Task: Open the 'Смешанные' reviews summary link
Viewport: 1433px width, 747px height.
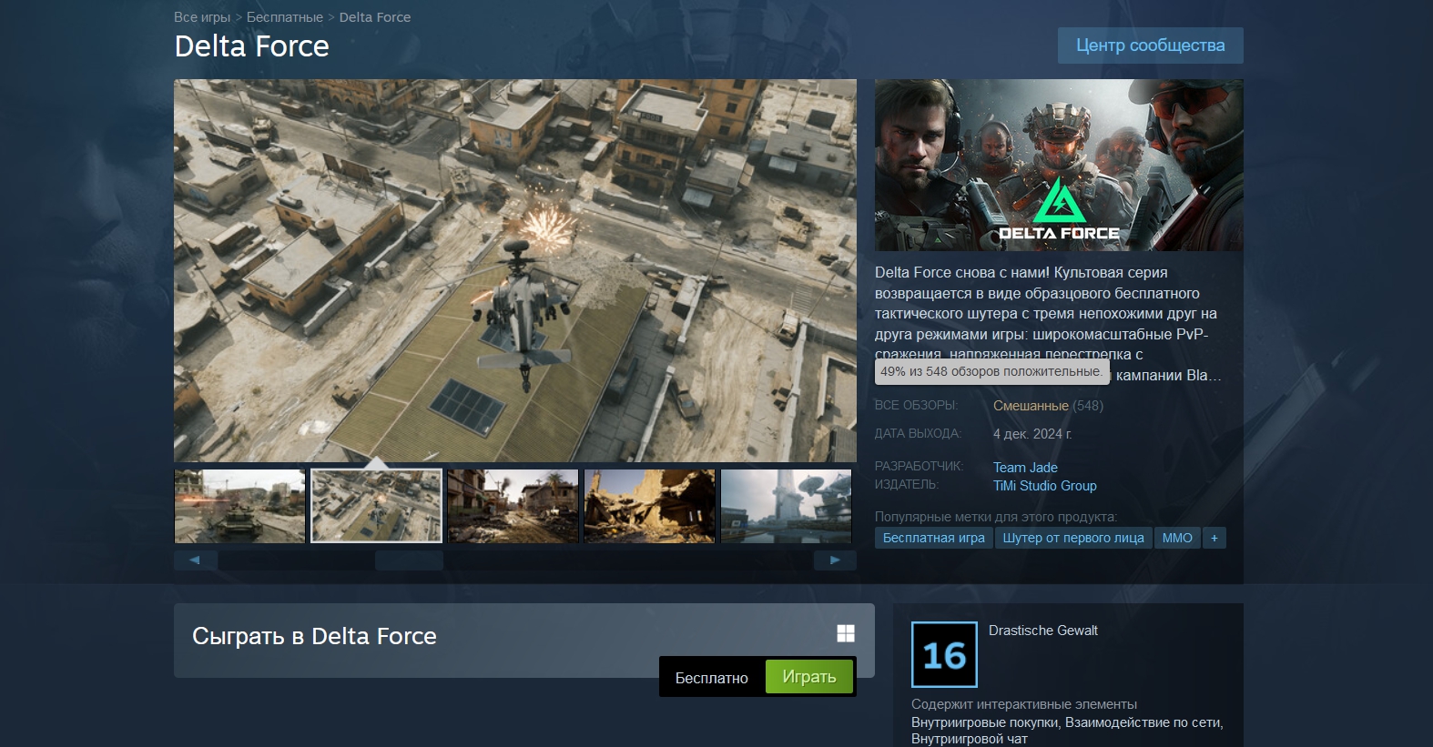Action: point(1031,406)
